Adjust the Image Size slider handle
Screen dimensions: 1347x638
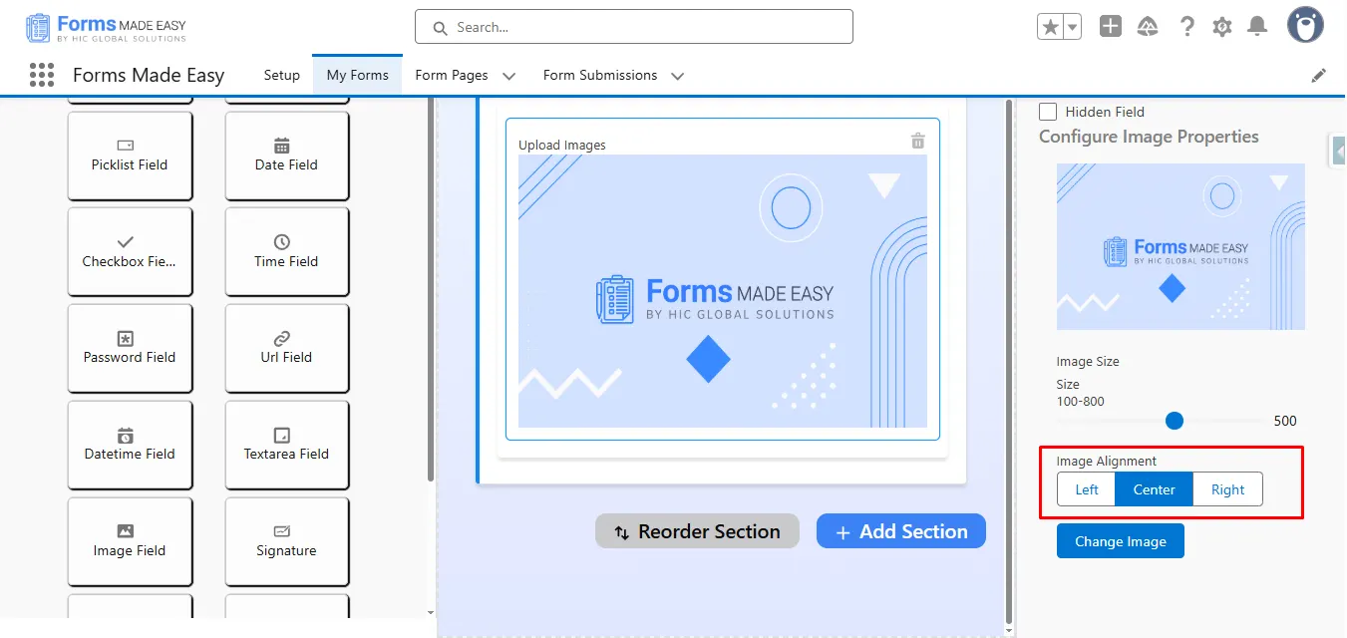click(x=1175, y=421)
